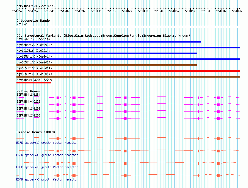Image resolution: width=248 pixels, height=188 pixels.
Task: Click the EGFR|NM_201282 transcript label
Action: pyautogui.click(x=28, y=109)
